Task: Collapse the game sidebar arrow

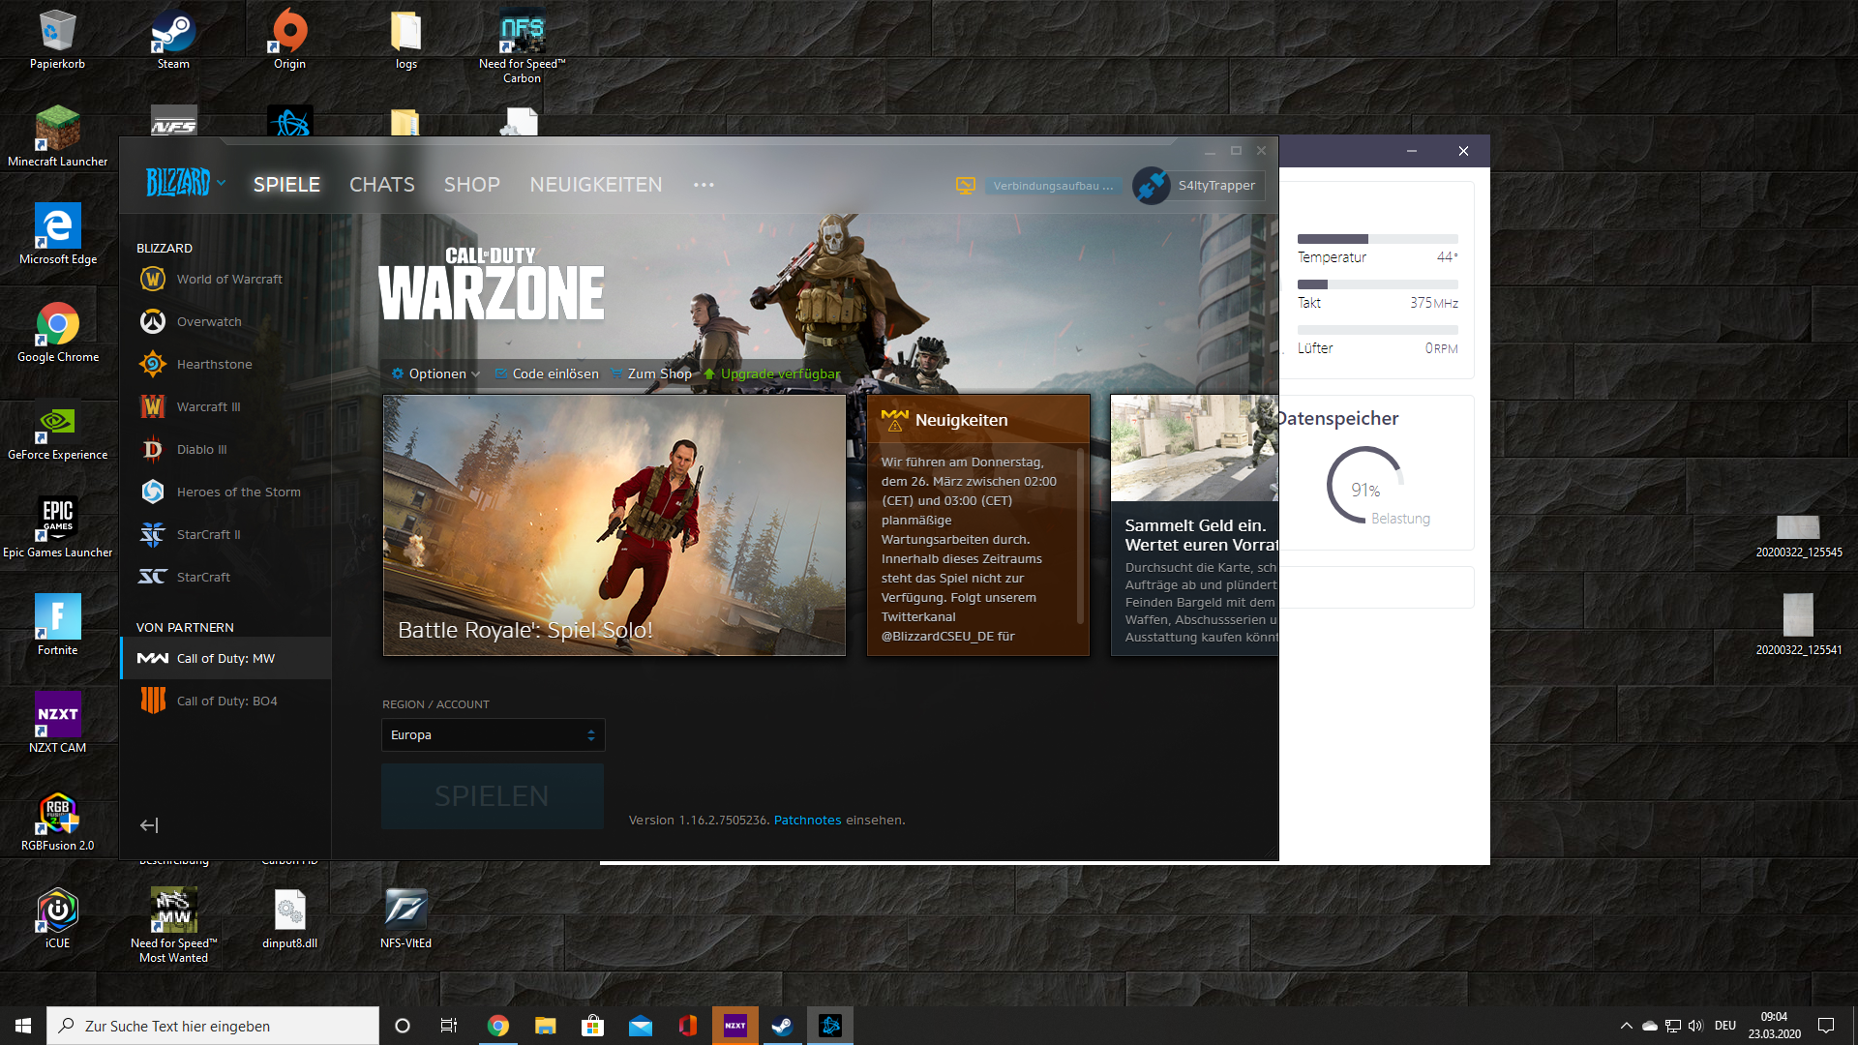Action: pyautogui.click(x=149, y=825)
